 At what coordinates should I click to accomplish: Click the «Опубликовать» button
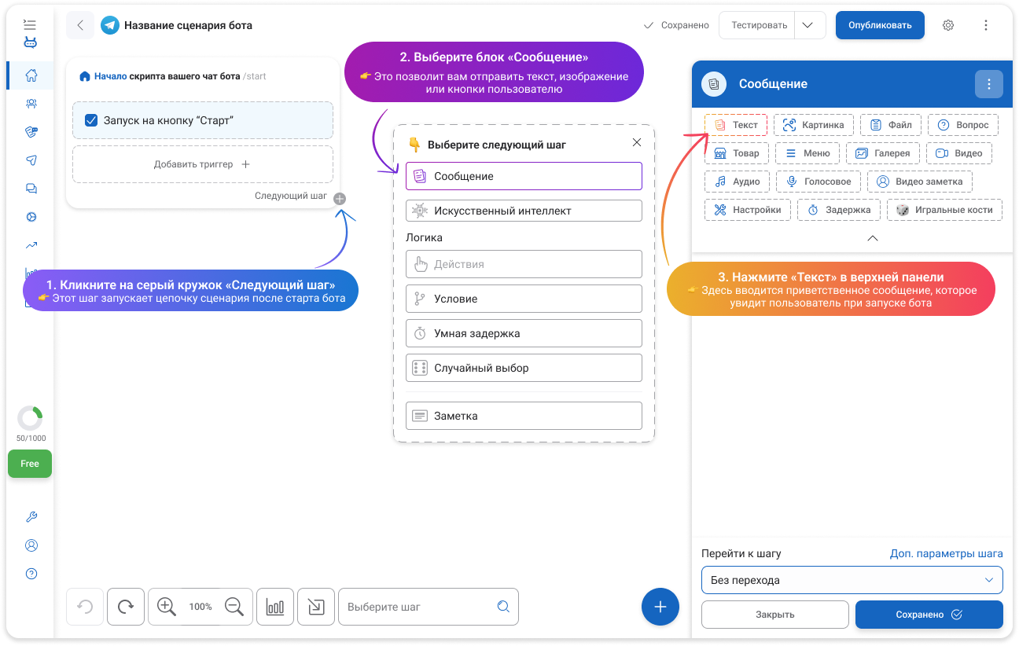coord(880,25)
